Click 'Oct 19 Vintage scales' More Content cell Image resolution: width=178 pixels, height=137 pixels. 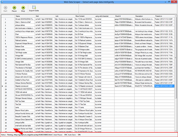pos(84,49)
